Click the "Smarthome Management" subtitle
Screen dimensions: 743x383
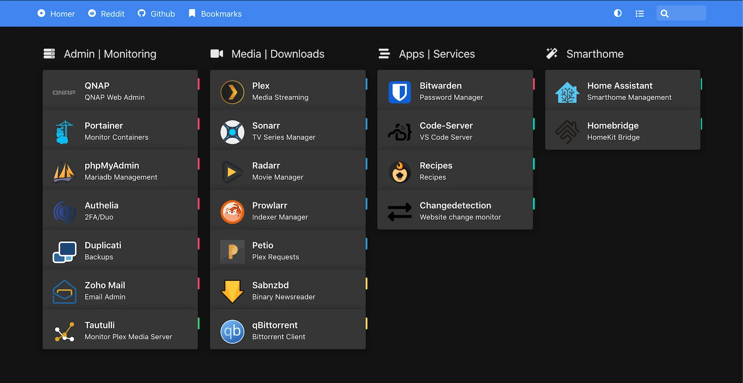pos(629,98)
